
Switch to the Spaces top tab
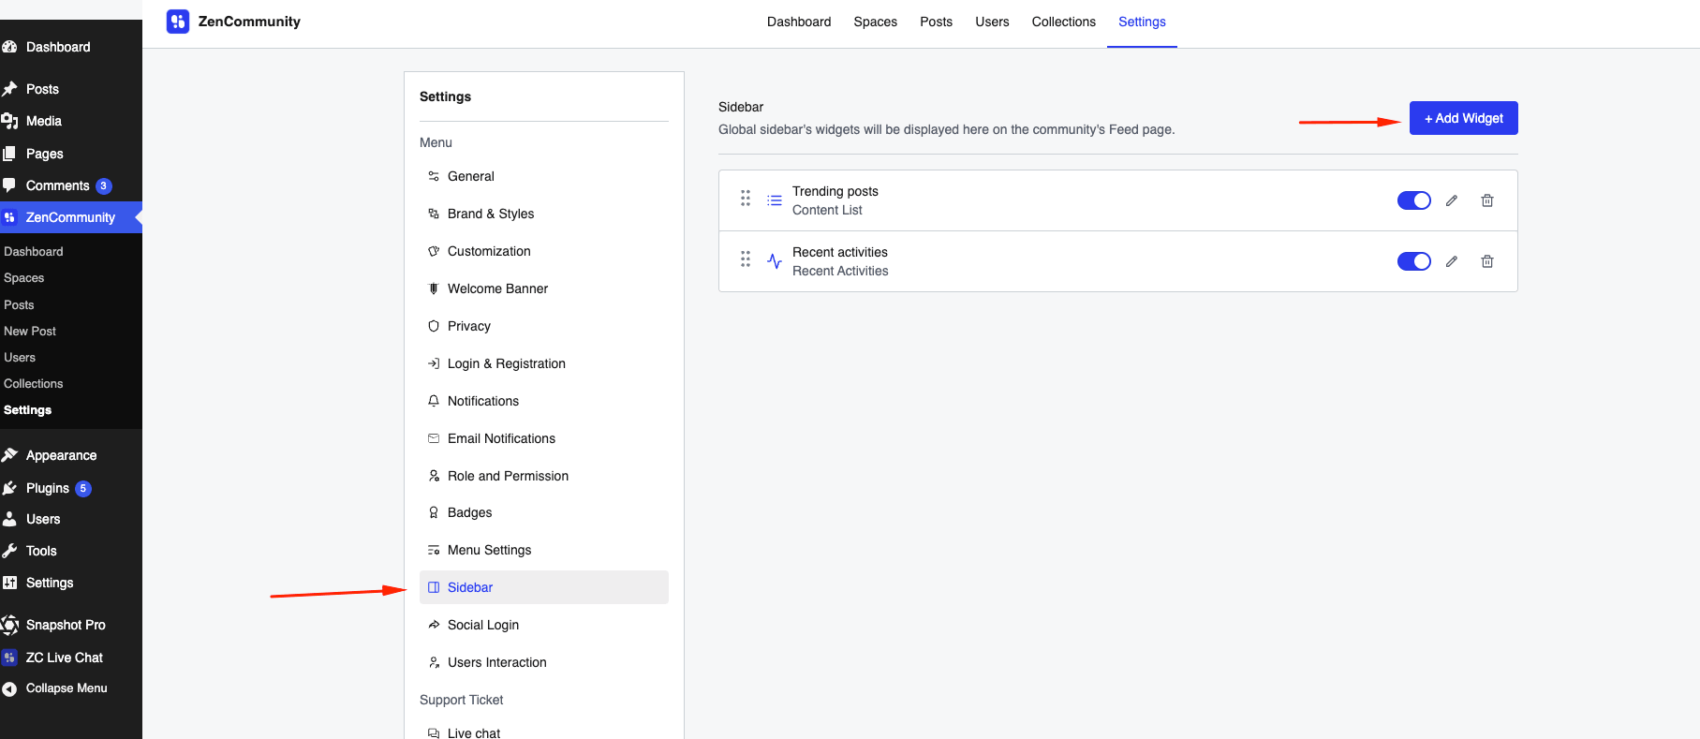876,22
